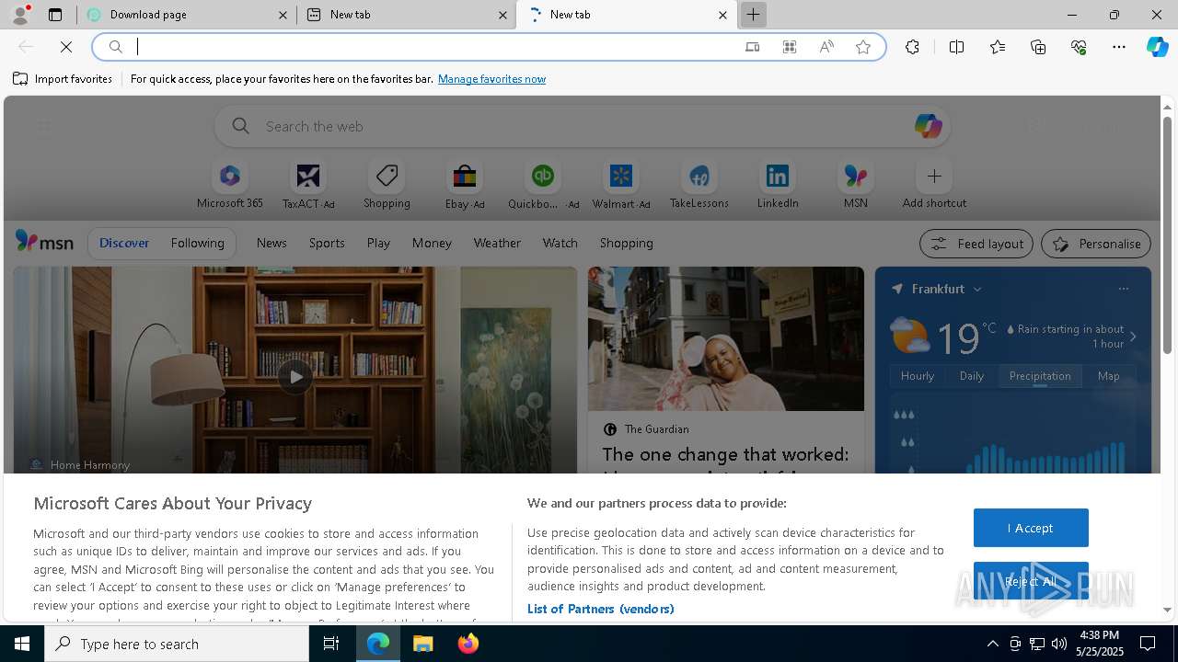Click the Read aloud icon in address bar
The height and width of the screenshot is (662, 1178).
[x=826, y=47]
